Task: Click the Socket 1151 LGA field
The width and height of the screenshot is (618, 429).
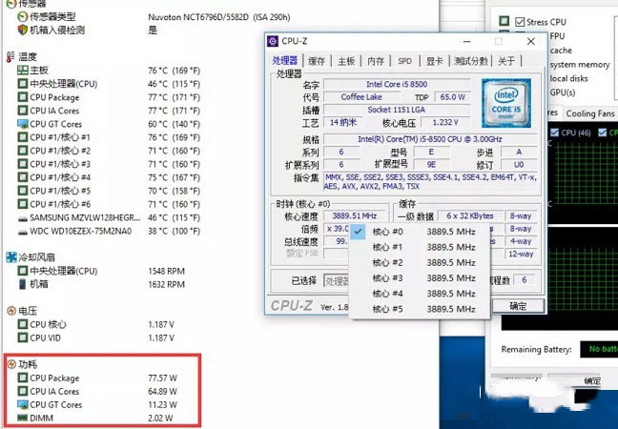Action: tap(397, 110)
